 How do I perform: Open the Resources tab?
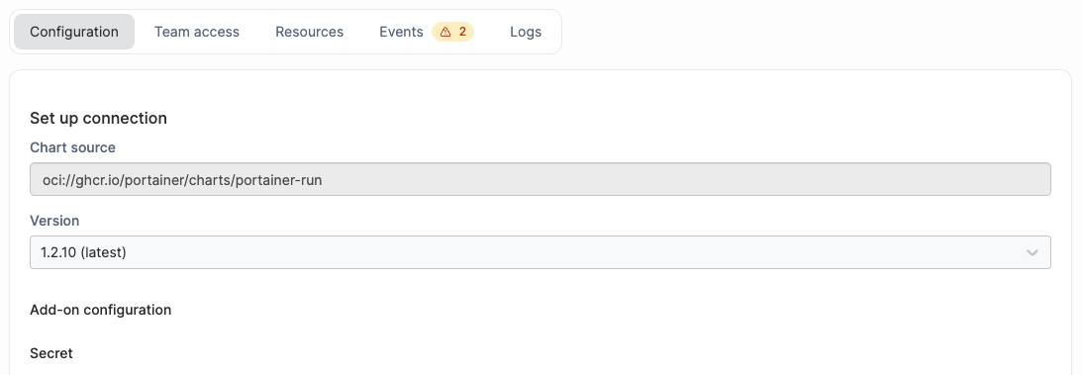pos(309,32)
